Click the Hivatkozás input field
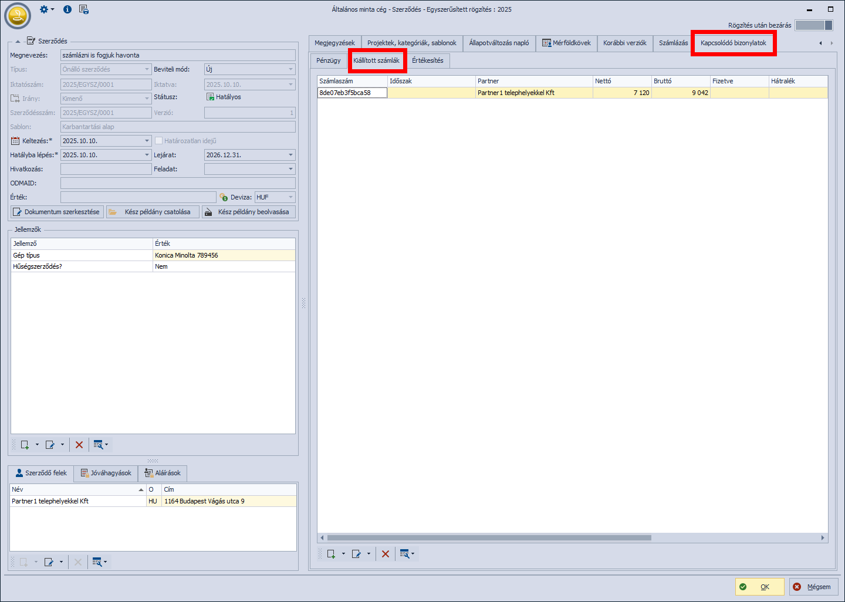Viewport: 845px width, 602px height. 106,169
